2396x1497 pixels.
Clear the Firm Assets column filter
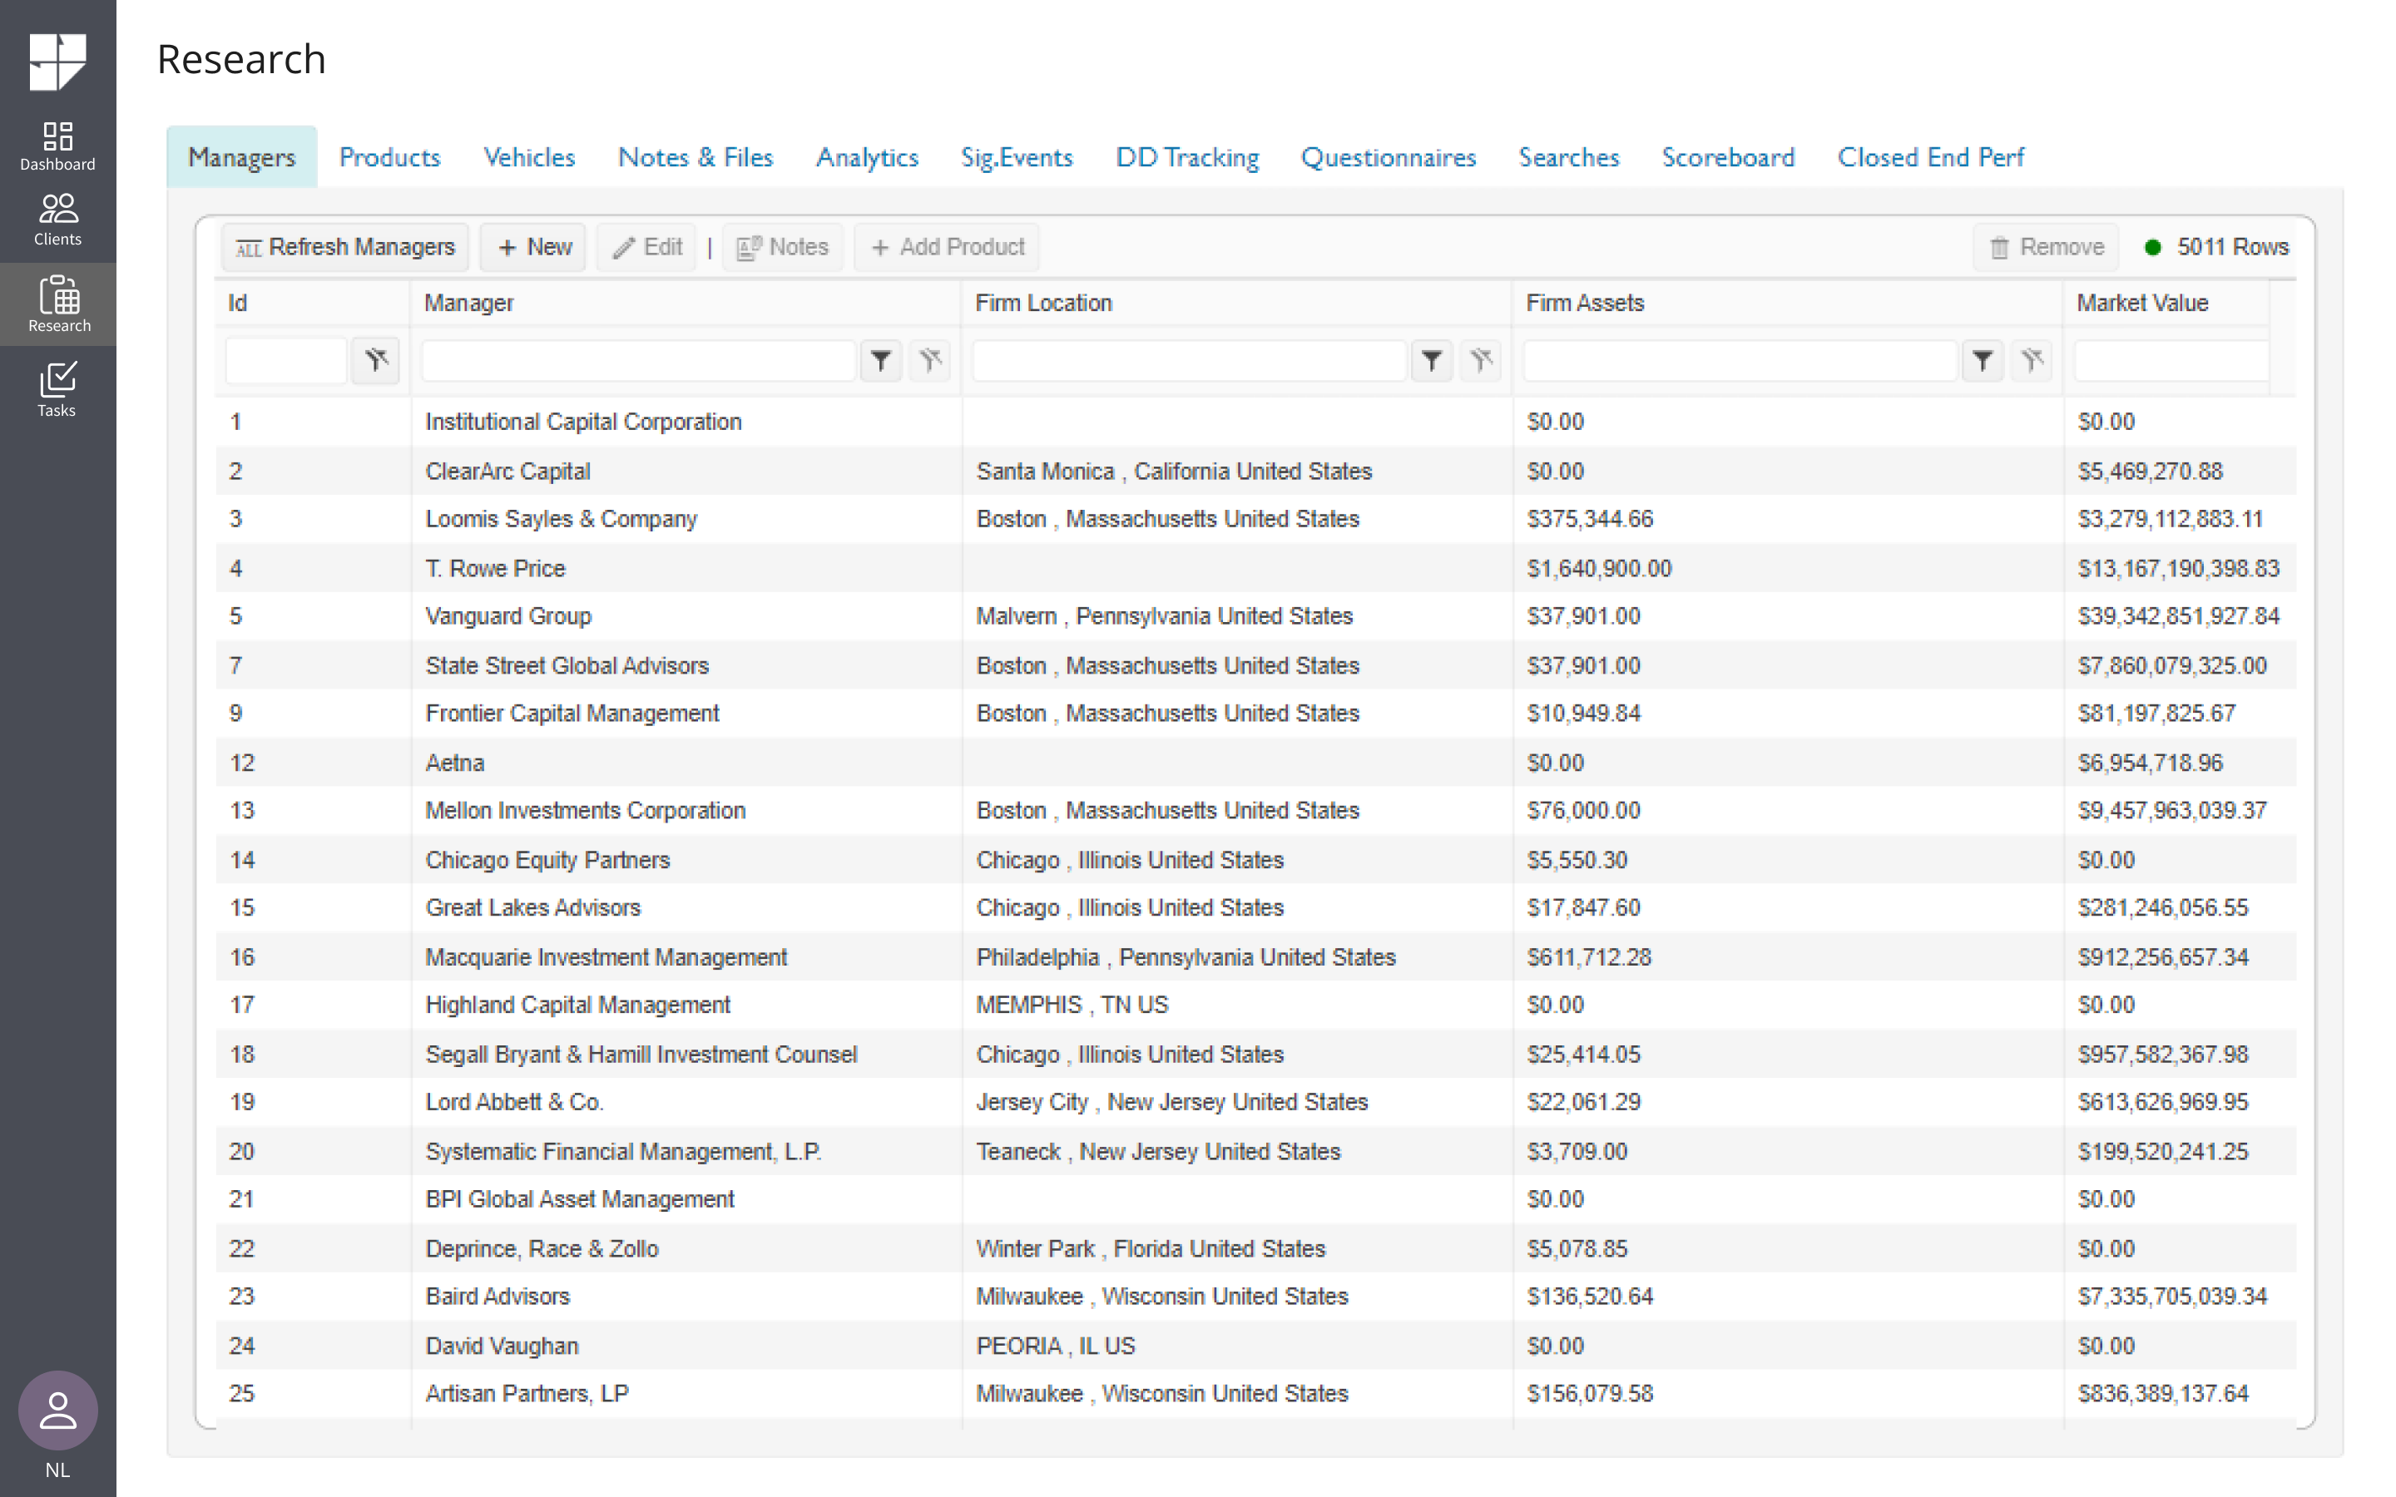click(x=2032, y=360)
